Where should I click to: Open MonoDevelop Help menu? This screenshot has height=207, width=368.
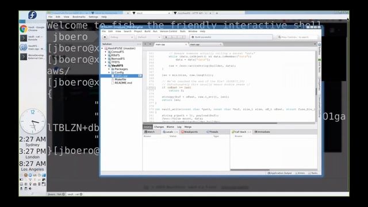202,31
